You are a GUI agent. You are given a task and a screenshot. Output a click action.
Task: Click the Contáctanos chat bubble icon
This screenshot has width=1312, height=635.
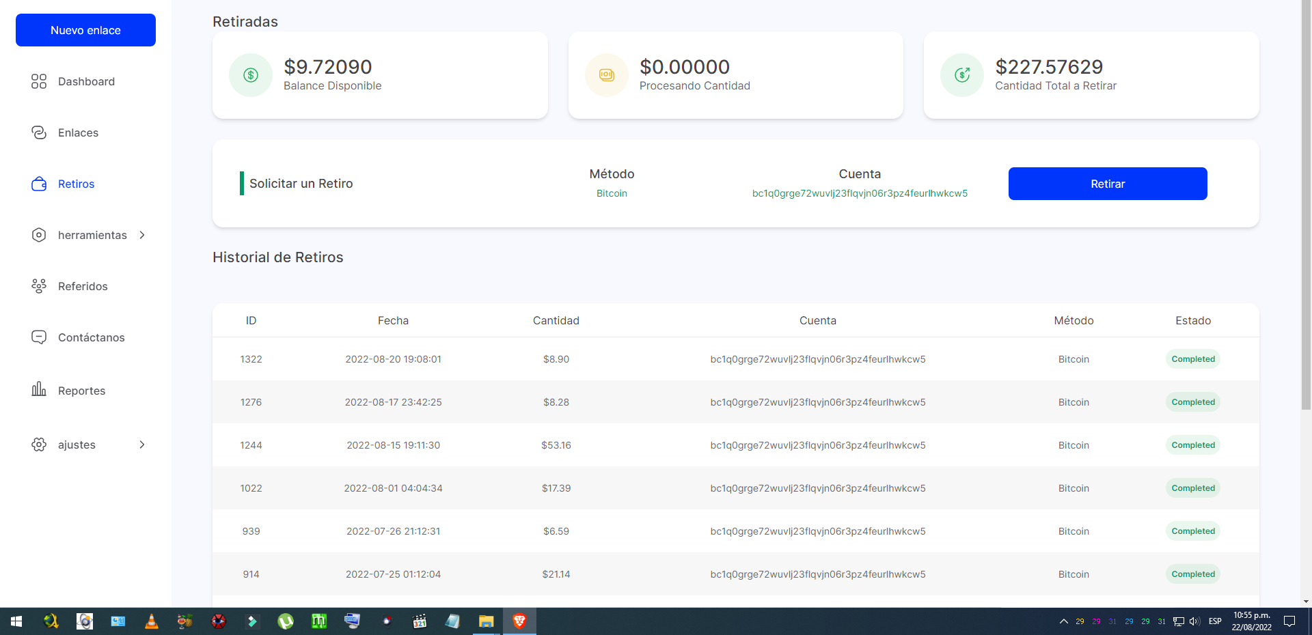click(x=39, y=337)
